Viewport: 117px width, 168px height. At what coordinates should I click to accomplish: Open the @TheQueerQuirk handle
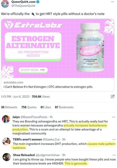(23, 6)
